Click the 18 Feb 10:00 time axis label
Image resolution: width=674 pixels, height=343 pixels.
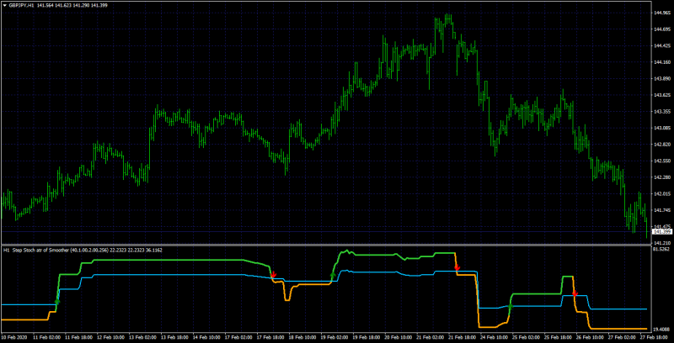click(302, 338)
